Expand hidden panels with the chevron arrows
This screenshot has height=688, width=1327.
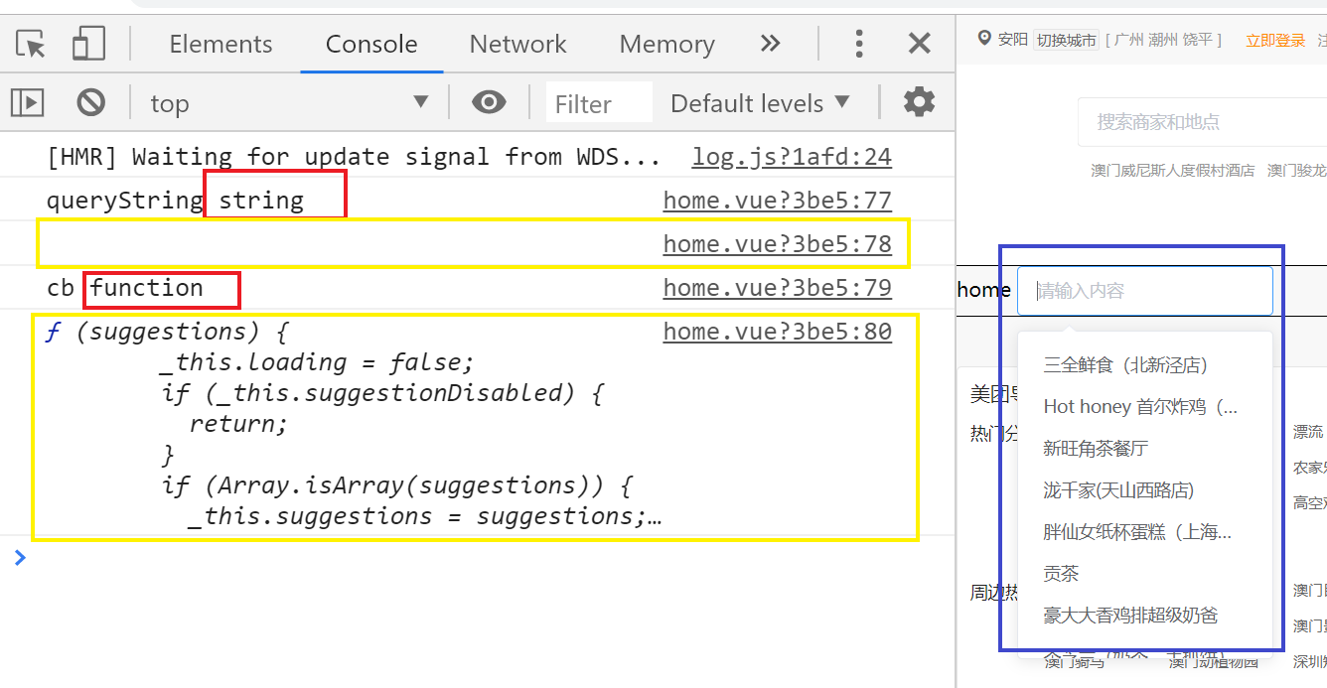pos(769,43)
